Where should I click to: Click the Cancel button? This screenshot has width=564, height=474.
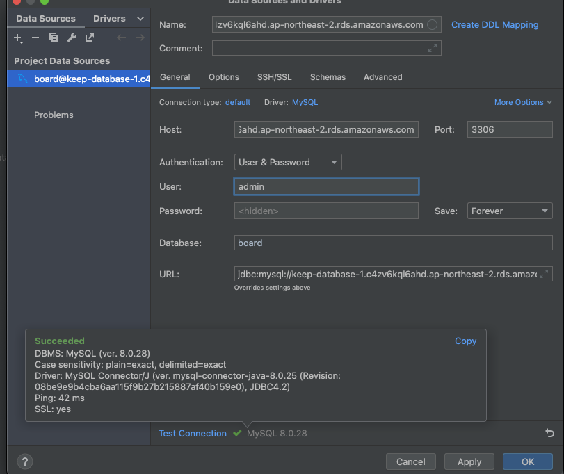click(x=411, y=461)
